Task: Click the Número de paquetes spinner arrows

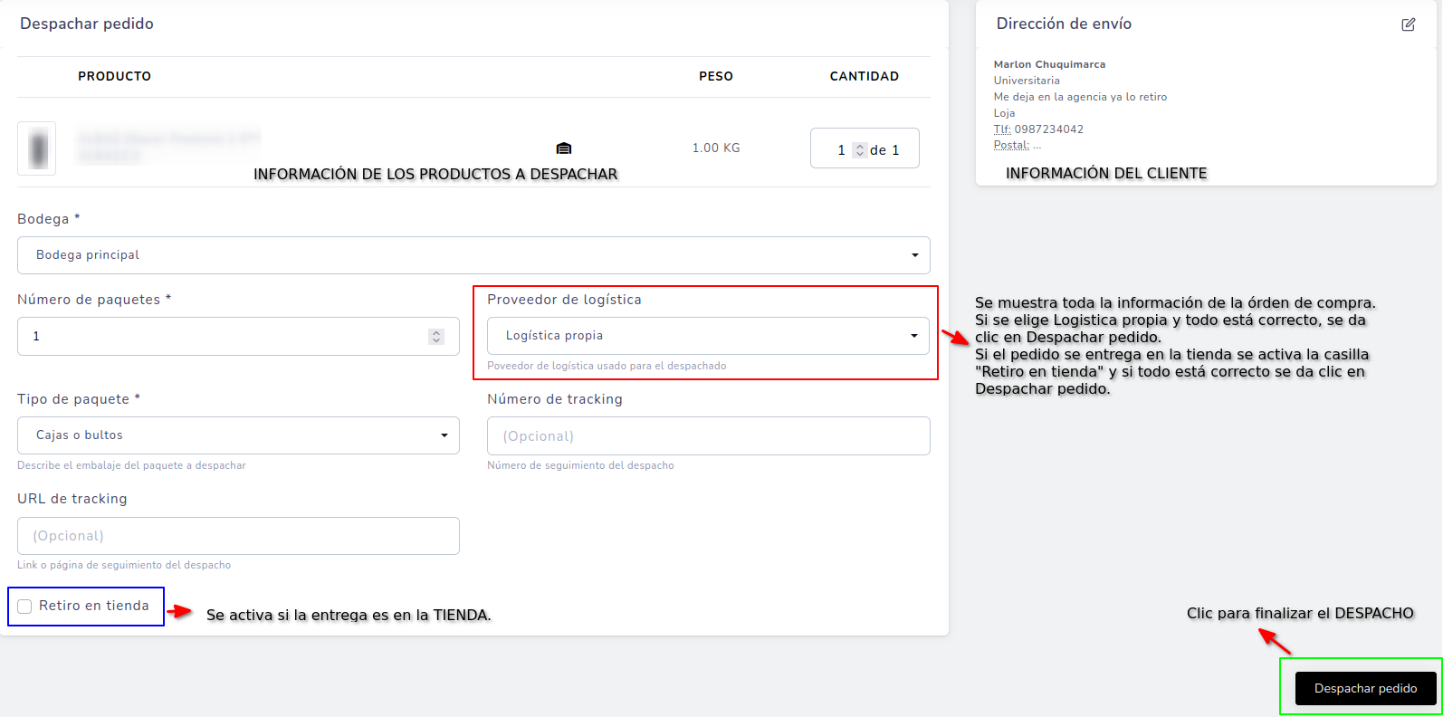Action: (436, 337)
